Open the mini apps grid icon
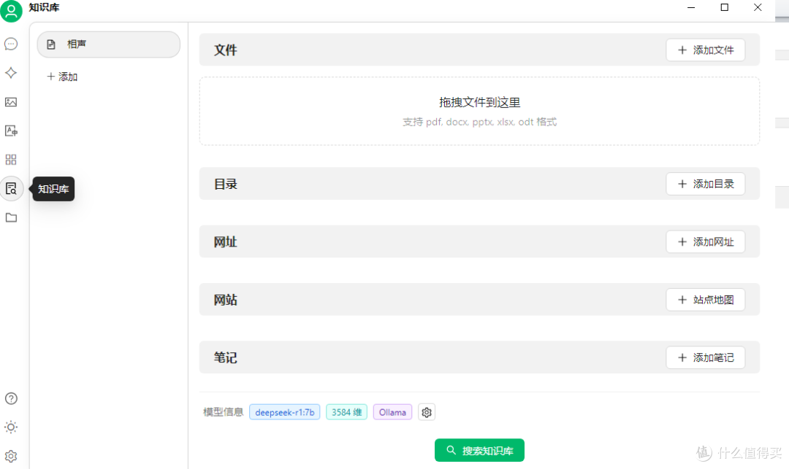This screenshot has height=469, width=789. pyautogui.click(x=11, y=160)
